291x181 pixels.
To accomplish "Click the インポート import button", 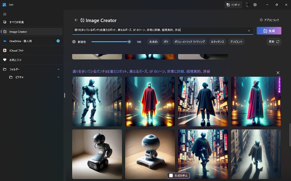I will 233,5.
